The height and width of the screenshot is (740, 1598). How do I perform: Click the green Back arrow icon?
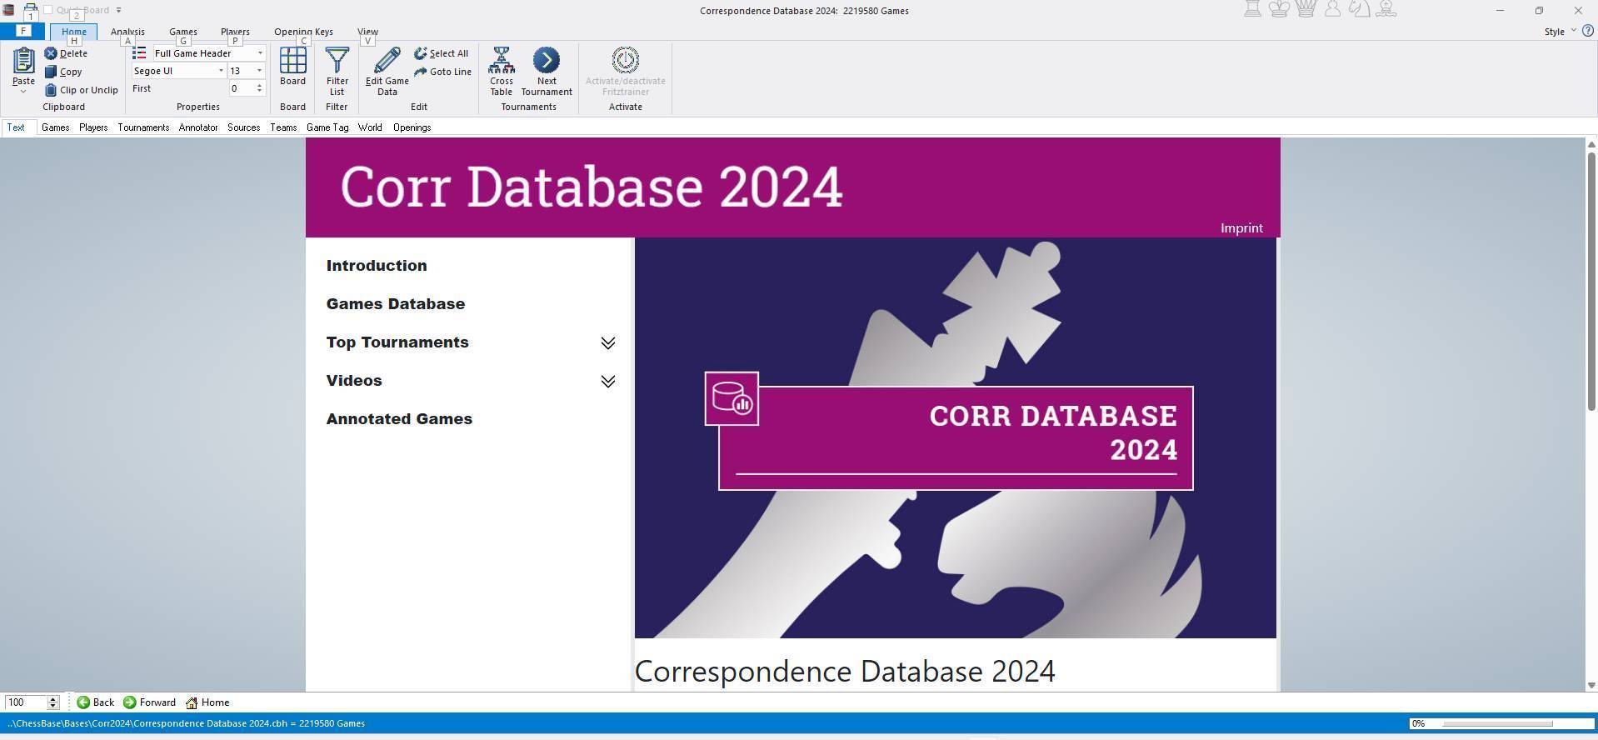point(83,702)
